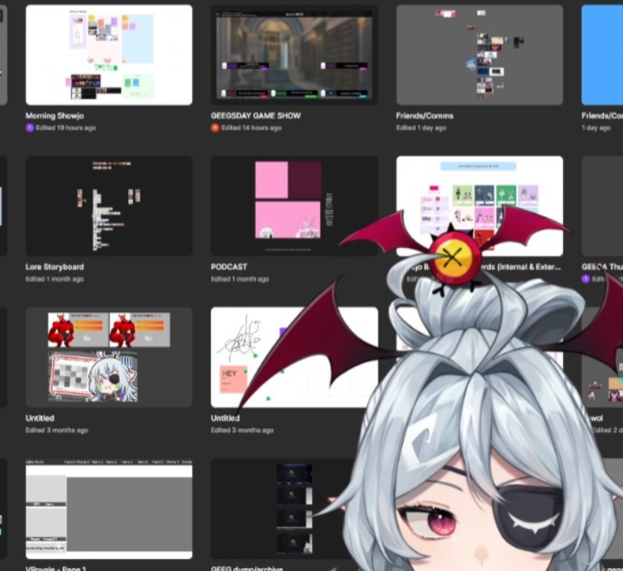
Task: Click the purple editor avatar under GEEGA Thu
Action: [586, 278]
